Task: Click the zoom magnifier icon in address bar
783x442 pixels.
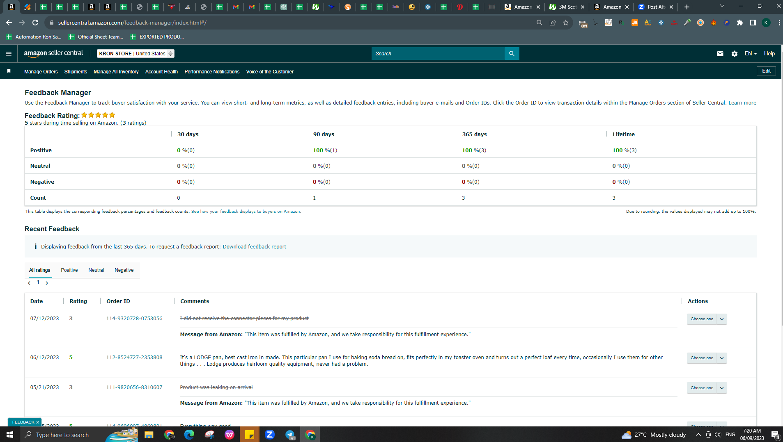Action: (x=540, y=23)
